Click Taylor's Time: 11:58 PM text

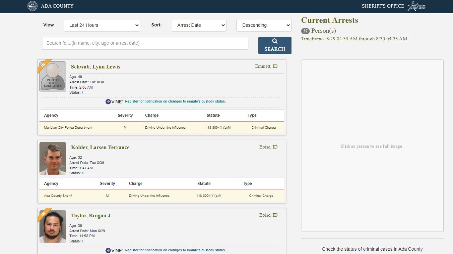[x=82, y=236]
